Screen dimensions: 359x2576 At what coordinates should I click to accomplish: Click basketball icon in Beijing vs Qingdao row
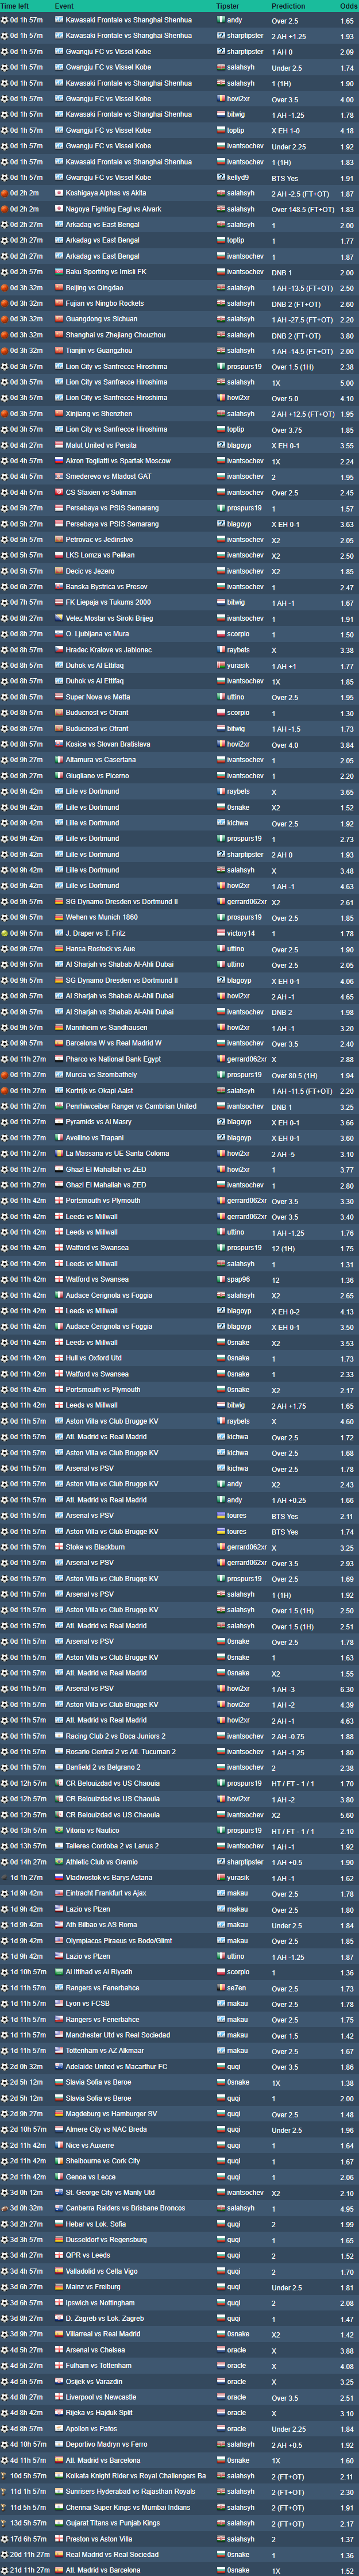[x=4, y=288]
